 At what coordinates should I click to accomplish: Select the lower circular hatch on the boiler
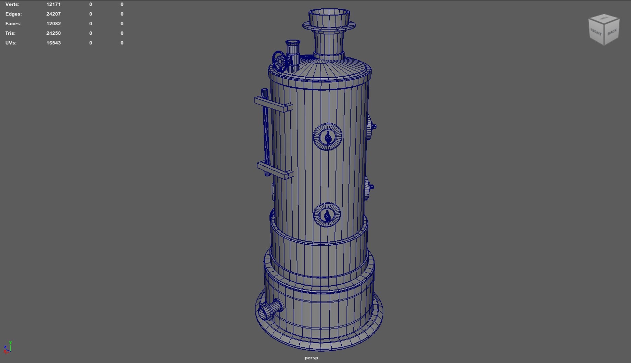pyautogui.click(x=327, y=215)
